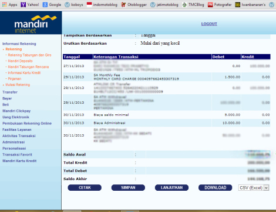Click the LOGOUT link
Screen dimensions: 276x212
pyautogui.click(x=209, y=24)
